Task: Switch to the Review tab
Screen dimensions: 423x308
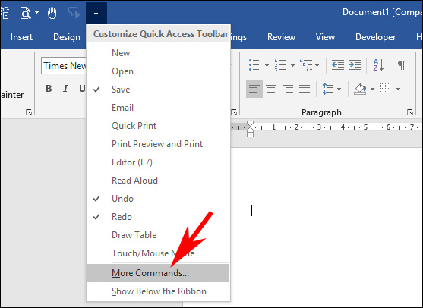Action: 281,37
